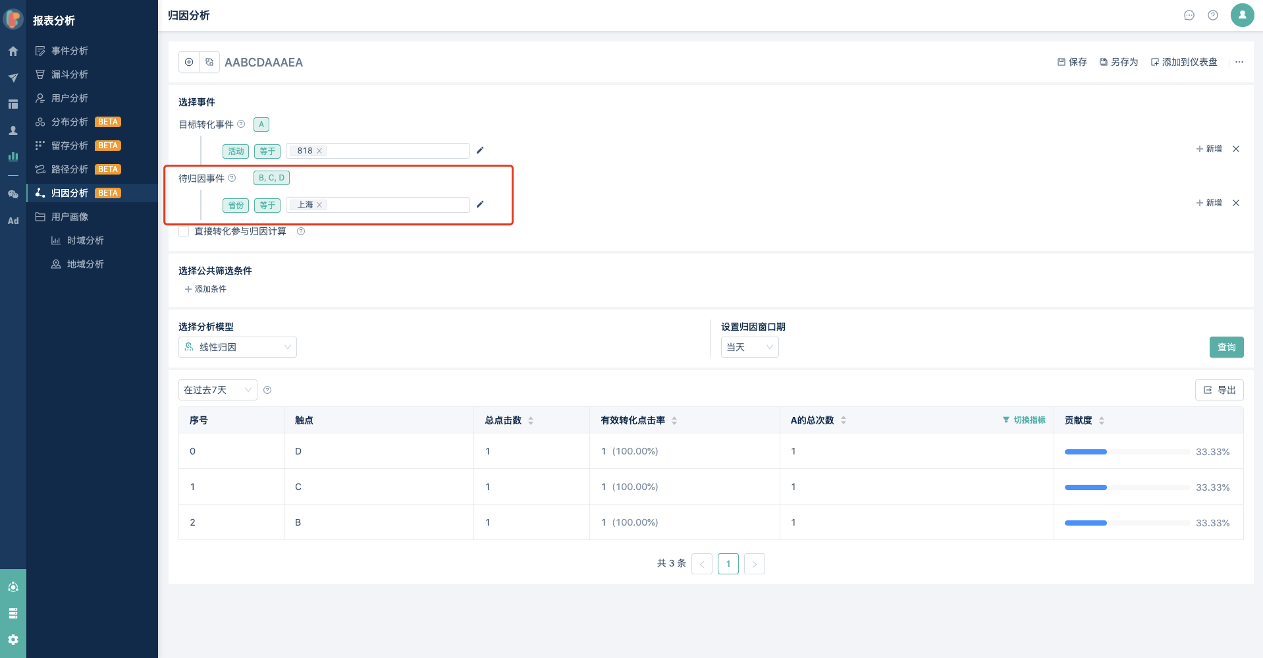Click the user avatar at top right
This screenshot has height=658, width=1263.
coord(1242,14)
